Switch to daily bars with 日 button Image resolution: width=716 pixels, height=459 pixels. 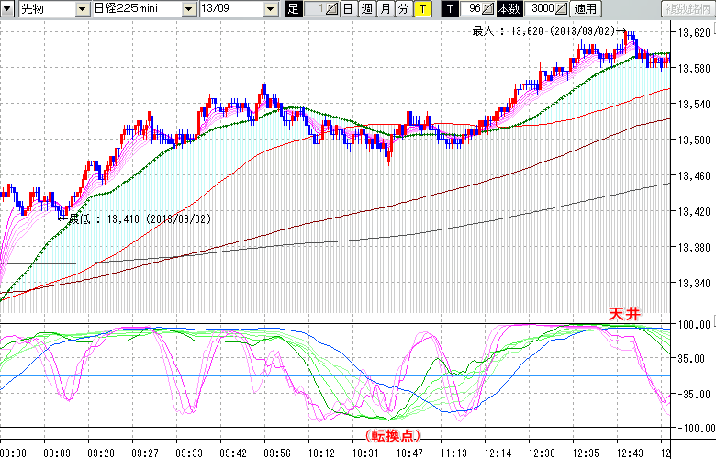[x=347, y=8]
